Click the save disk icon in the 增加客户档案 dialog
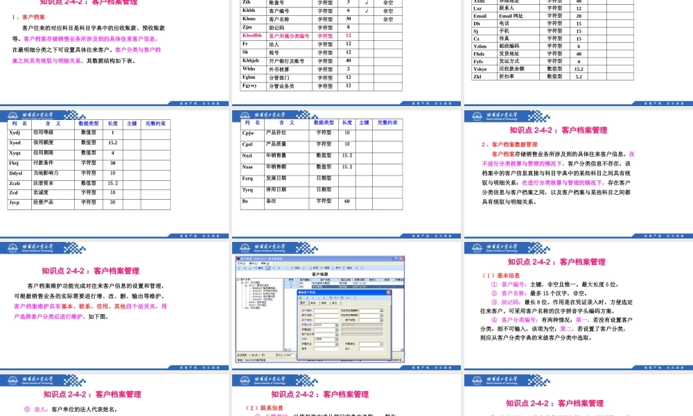 click(x=301, y=297)
